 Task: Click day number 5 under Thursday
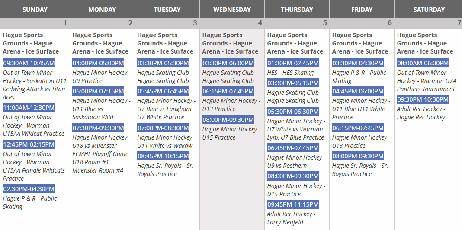point(324,23)
